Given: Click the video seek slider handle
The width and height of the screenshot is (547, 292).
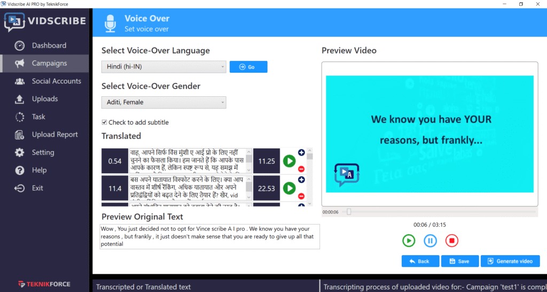Looking at the screenshot, I should click(x=348, y=212).
